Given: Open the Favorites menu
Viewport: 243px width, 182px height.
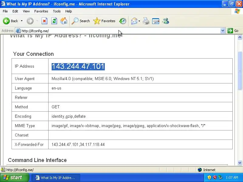Looking at the screenshot, I should [x=41, y=11].
